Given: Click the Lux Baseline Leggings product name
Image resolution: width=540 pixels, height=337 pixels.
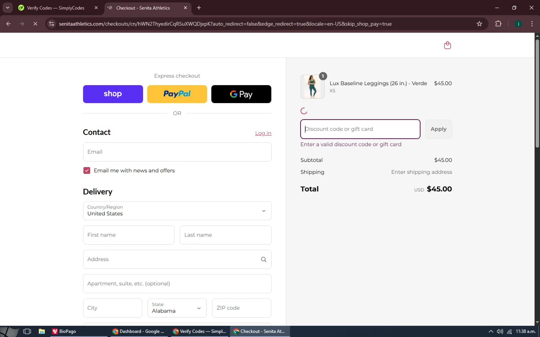Looking at the screenshot, I should 378,83.
